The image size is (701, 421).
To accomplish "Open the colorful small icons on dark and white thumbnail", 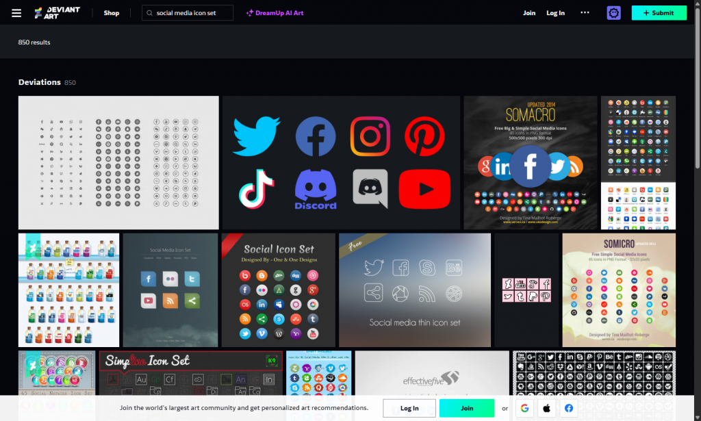I will (638, 163).
